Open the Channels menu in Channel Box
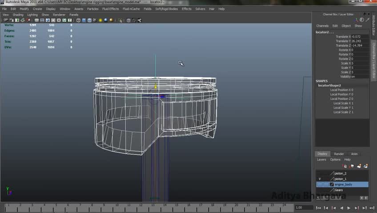The height and width of the screenshot is (213, 377). pyautogui.click(x=322, y=26)
